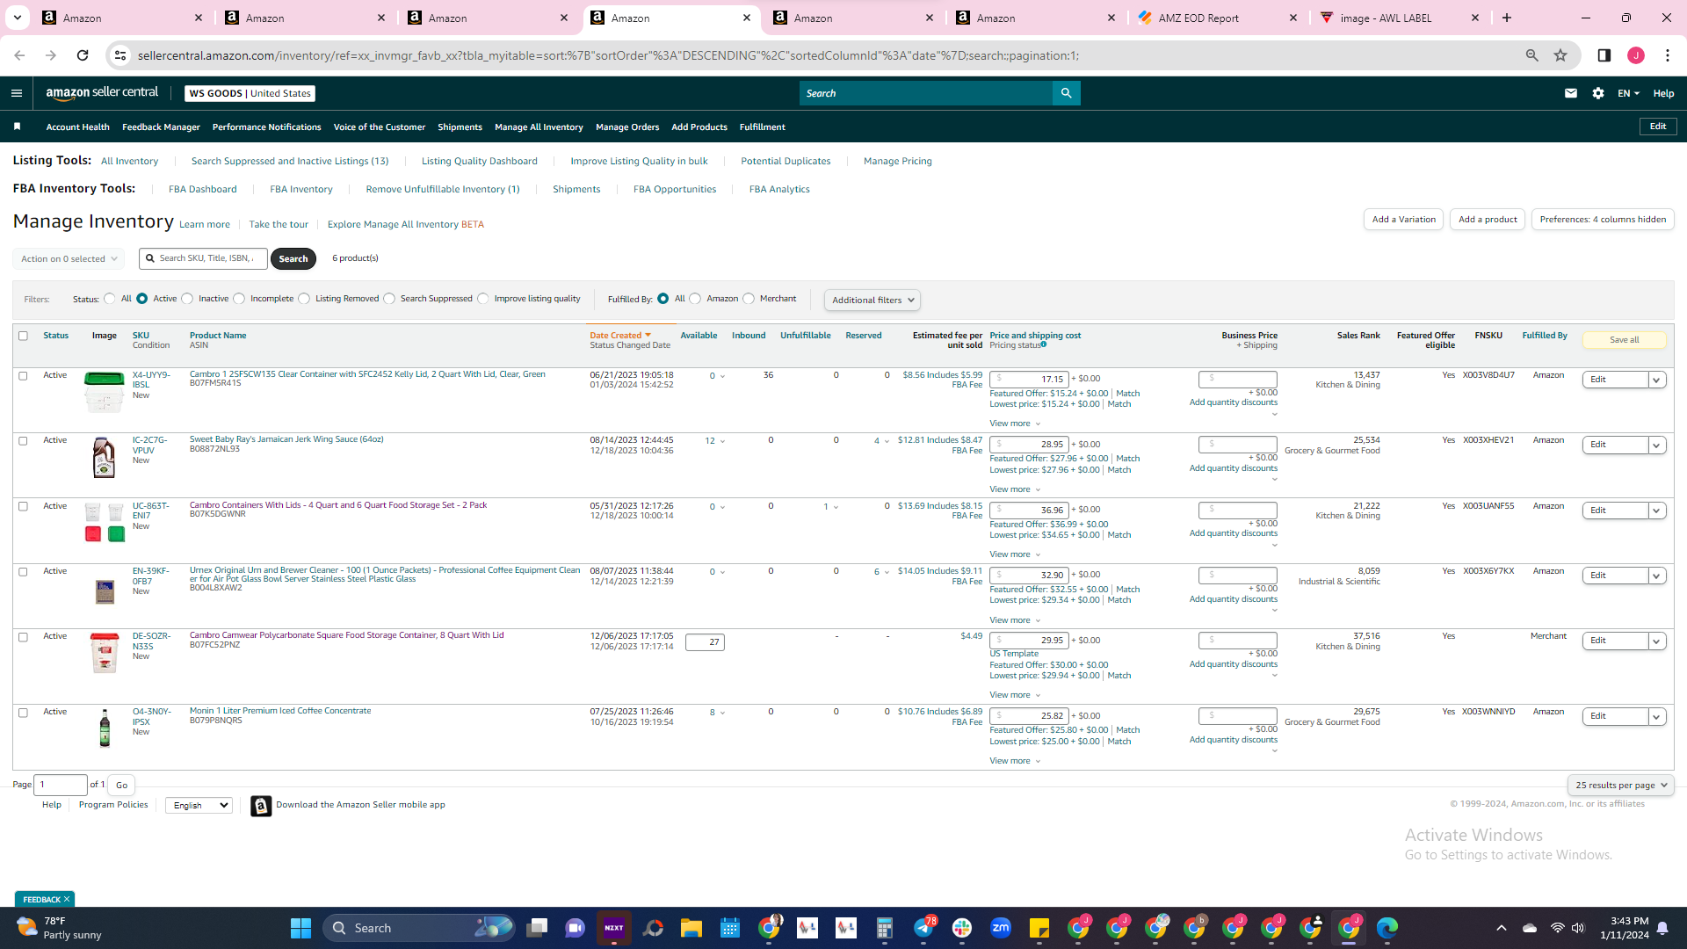Viewport: 1687px width, 949px height.
Task: Go back with the browser back arrow
Action: tap(19, 55)
